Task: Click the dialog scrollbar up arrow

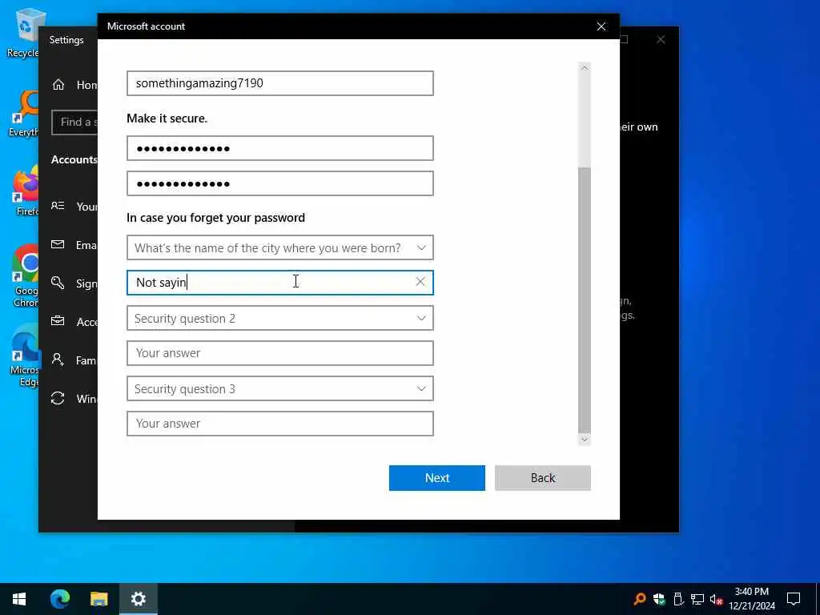Action: pyautogui.click(x=585, y=68)
